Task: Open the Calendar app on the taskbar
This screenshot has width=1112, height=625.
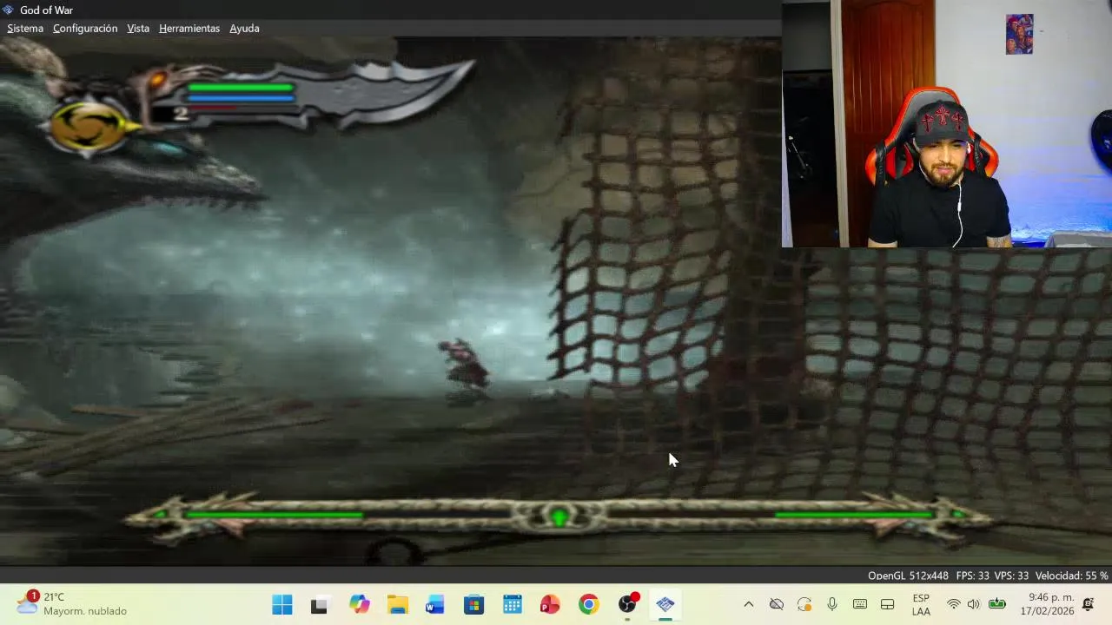Action: 512,605
